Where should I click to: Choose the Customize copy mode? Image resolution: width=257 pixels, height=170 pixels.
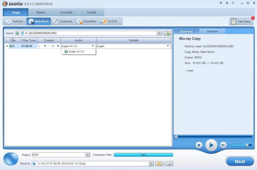63,22
